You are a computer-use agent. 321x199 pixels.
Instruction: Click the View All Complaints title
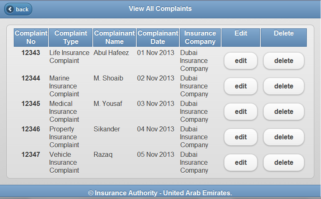[x=160, y=9]
